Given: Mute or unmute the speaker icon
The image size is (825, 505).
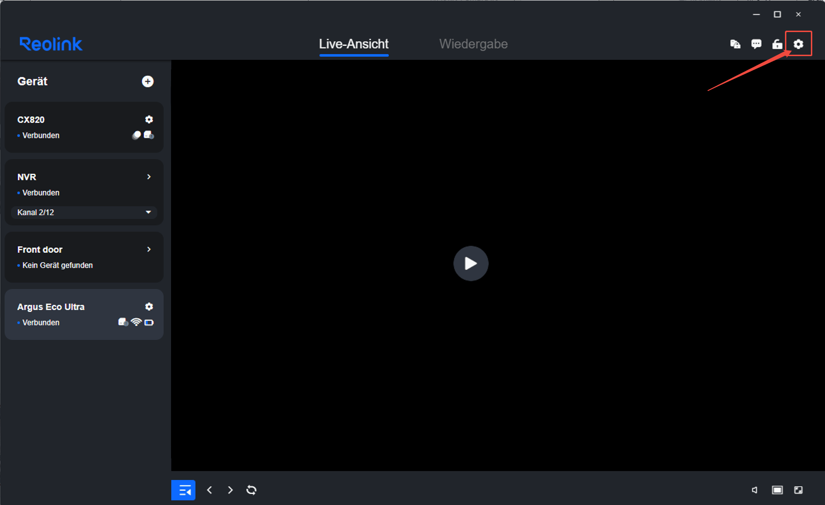Looking at the screenshot, I should pyautogui.click(x=755, y=490).
